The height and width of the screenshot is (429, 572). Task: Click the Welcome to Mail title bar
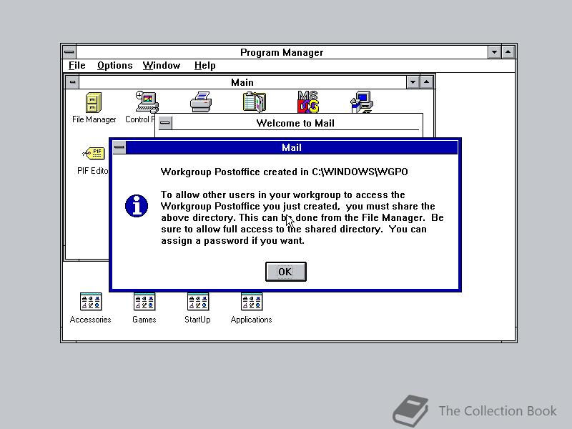point(295,123)
